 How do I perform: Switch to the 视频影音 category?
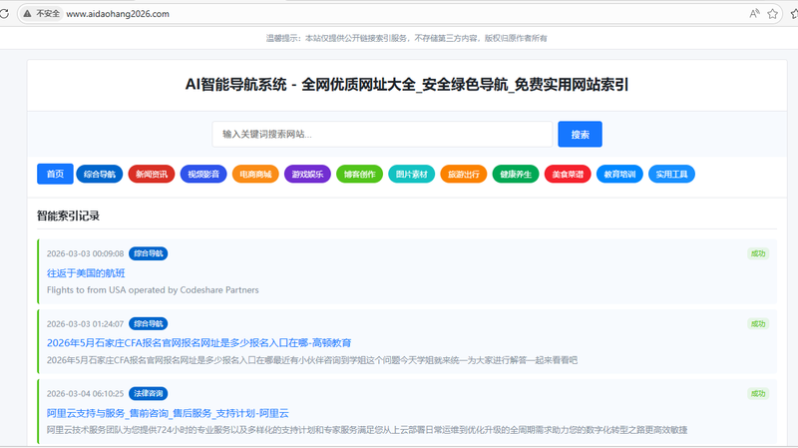[203, 174]
